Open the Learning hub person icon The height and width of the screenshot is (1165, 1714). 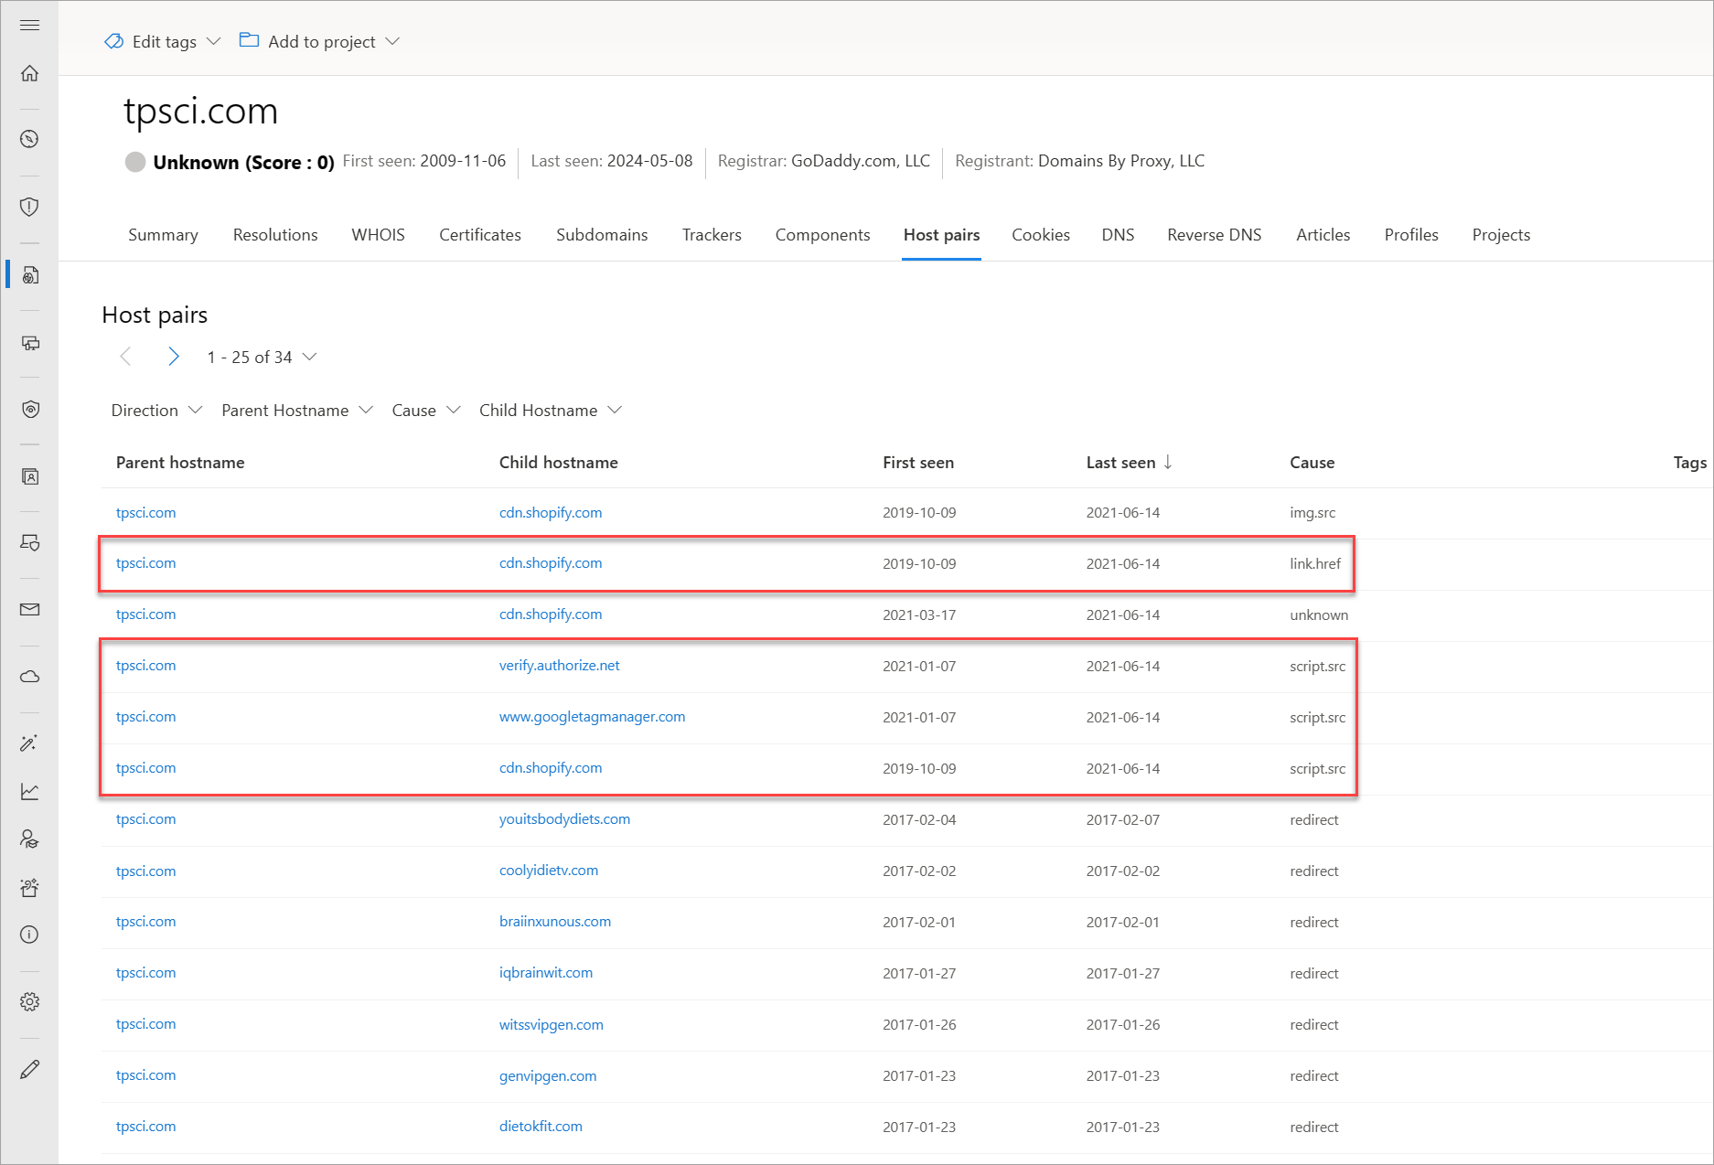point(29,839)
